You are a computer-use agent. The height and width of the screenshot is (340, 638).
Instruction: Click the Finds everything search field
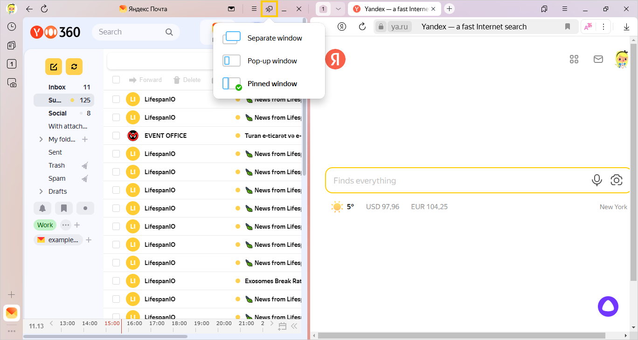(457, 181)
